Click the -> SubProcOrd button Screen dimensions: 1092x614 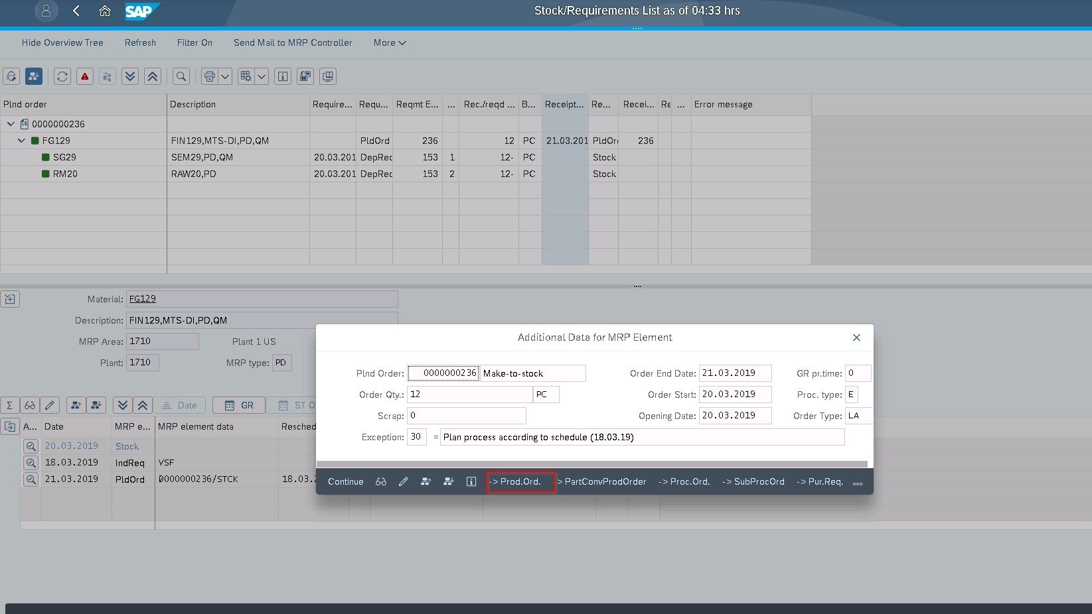[x=753, y=481]
